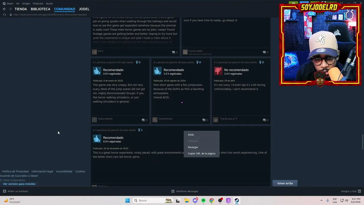Open the Windows Start menu
The image size is (364, 205).
pyautogui.click(x=127, y=200)
